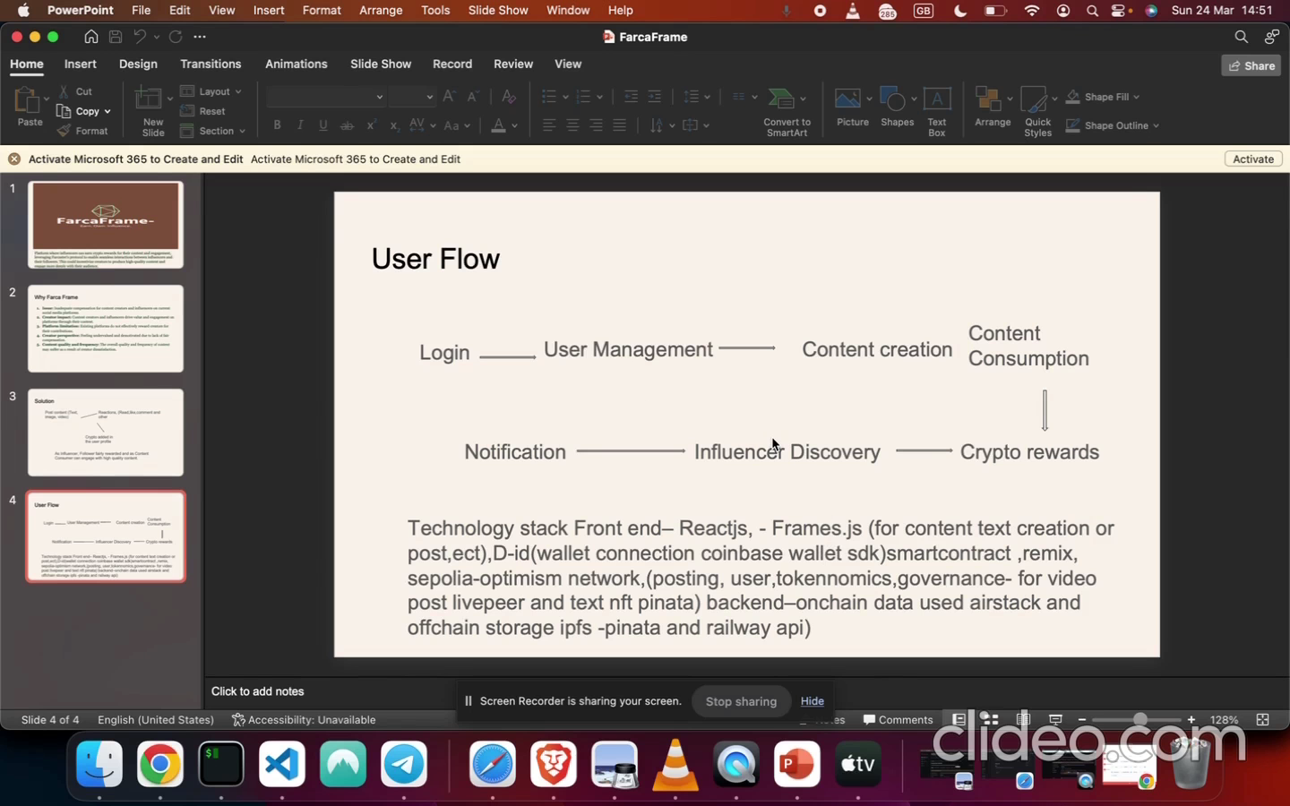Clear all formatting with eraser A icon
Screen dimensions: 1290x806
tap(508, 97)
